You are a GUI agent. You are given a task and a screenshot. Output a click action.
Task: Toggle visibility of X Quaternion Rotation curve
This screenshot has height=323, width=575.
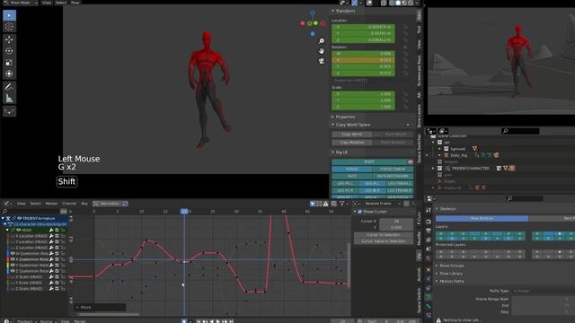13,259
